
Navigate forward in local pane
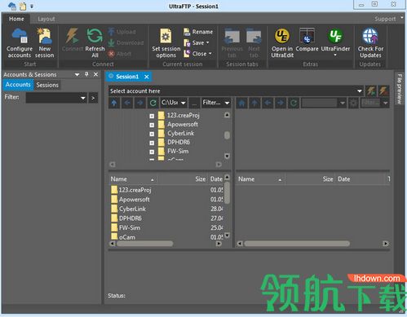(140, 103)
